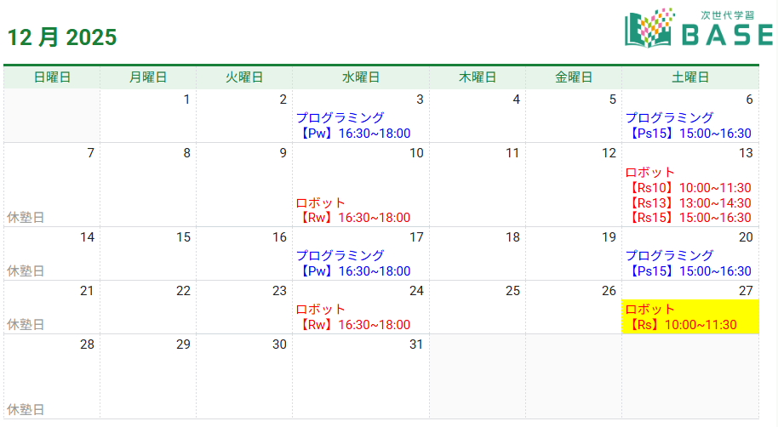Select Rs10 10:00~11:30 robot class

688,188
